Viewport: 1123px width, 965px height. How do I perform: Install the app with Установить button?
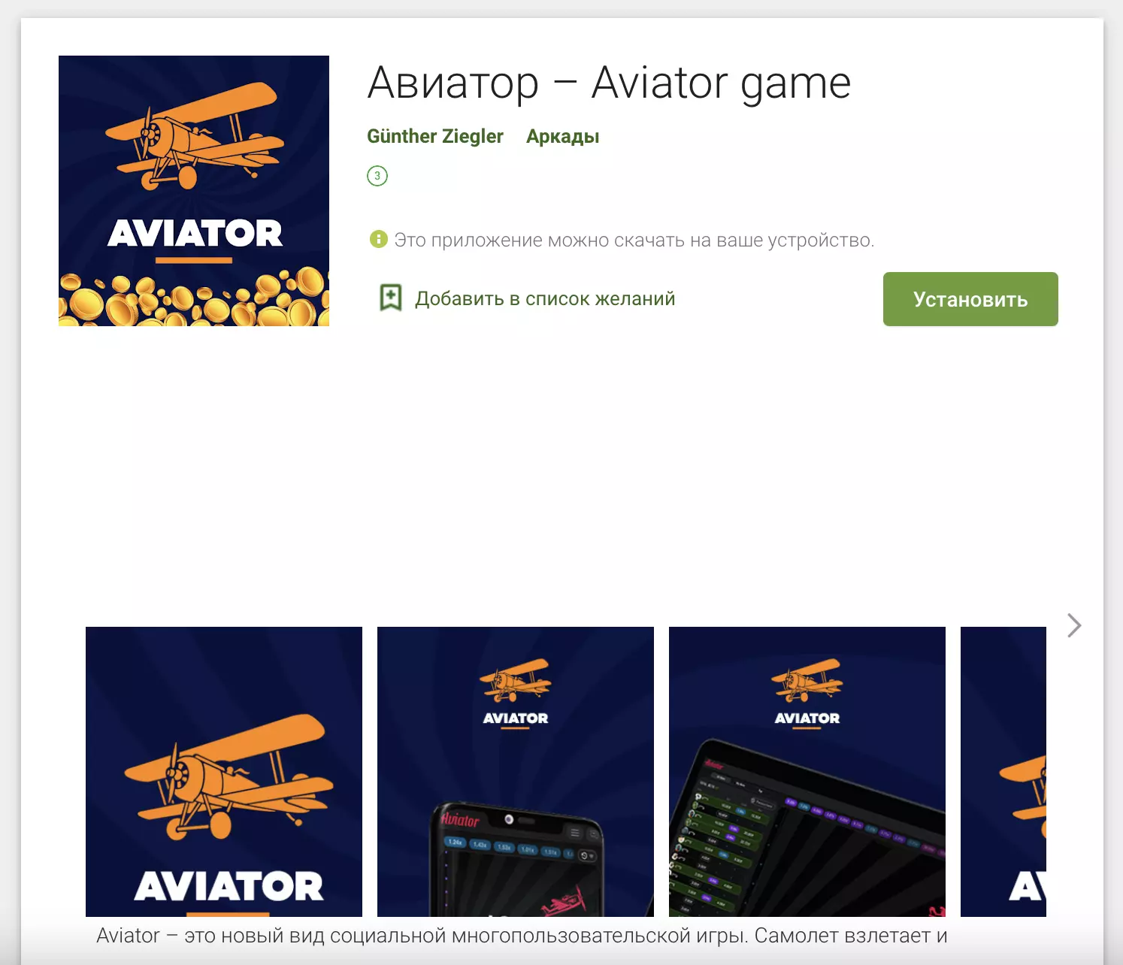pos(970,299)
